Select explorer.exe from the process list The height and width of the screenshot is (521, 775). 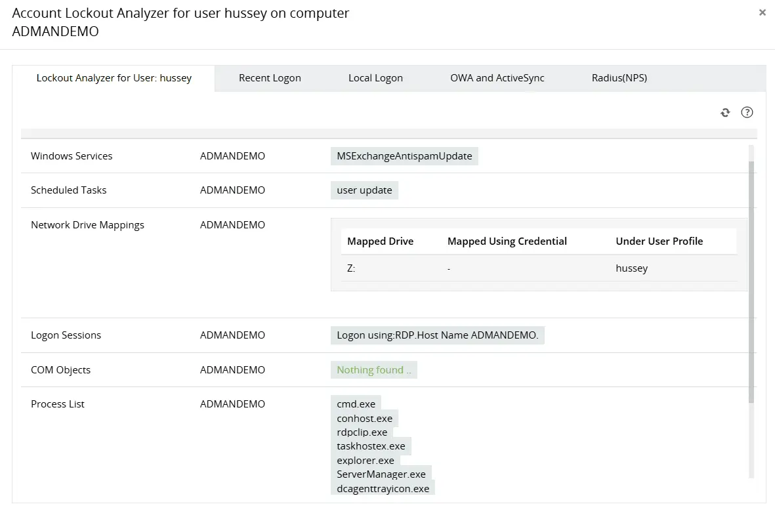pos(365,460)
